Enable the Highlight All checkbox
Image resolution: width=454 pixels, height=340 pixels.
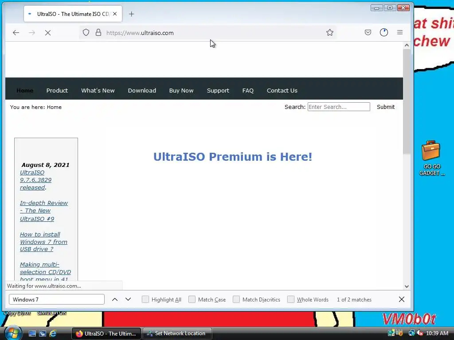pyautogui.click(x=145, y=299)
